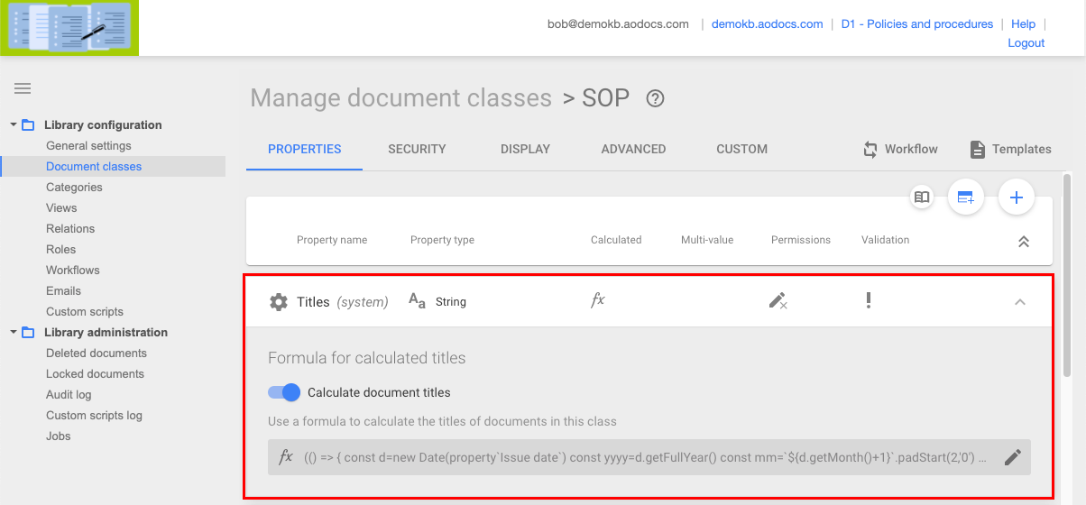1086x505 pixels.
Task: Click the Templates document icon
Action: [977, 150]
